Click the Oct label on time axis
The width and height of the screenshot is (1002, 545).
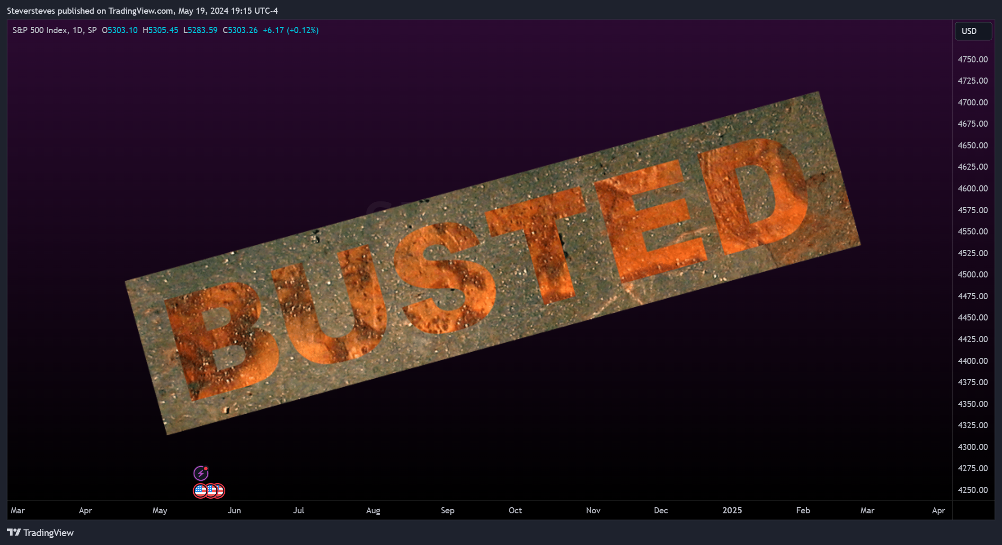click(x=515, y=510)
